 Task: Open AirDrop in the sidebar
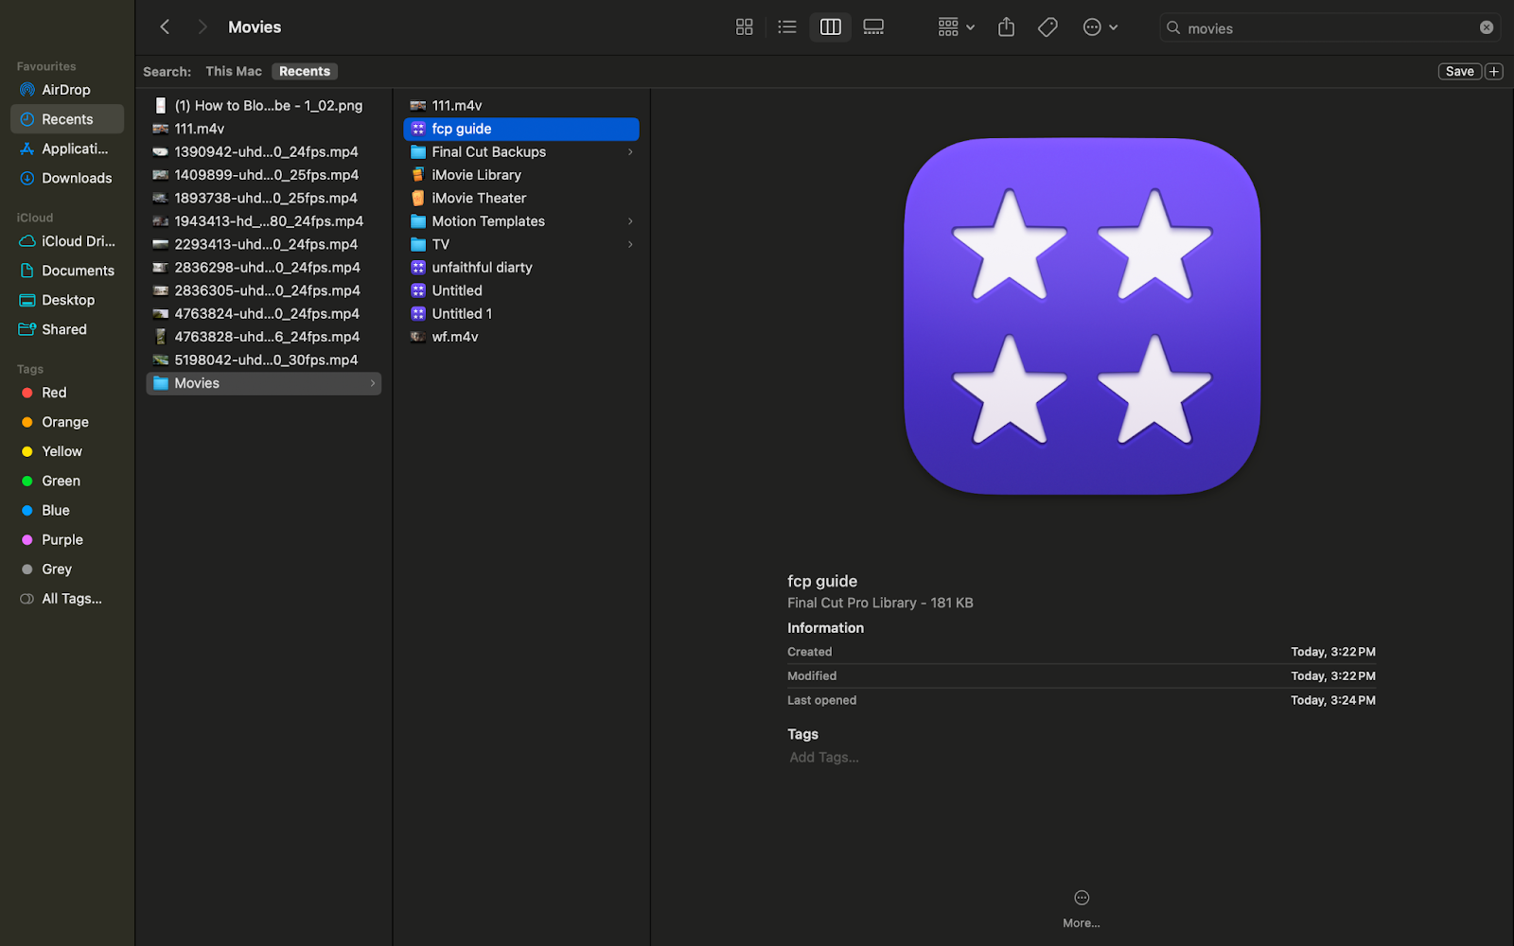pos(66,90)
